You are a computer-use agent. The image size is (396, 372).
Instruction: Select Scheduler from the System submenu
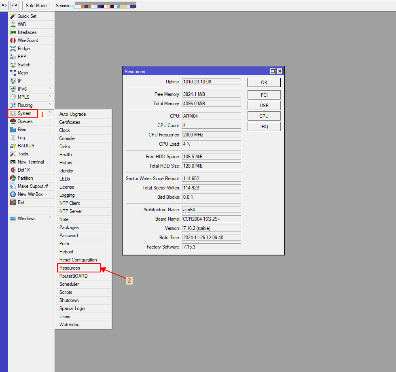69,284
